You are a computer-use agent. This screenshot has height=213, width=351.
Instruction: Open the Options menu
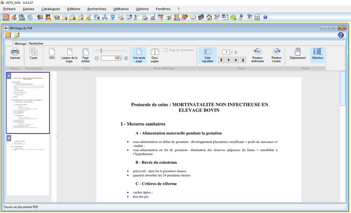(142, 9)
